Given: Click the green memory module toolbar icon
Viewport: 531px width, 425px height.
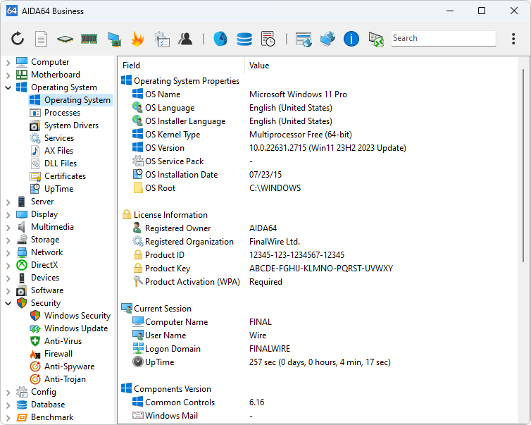Looking at the screenshot, I should tap(89, 39).
